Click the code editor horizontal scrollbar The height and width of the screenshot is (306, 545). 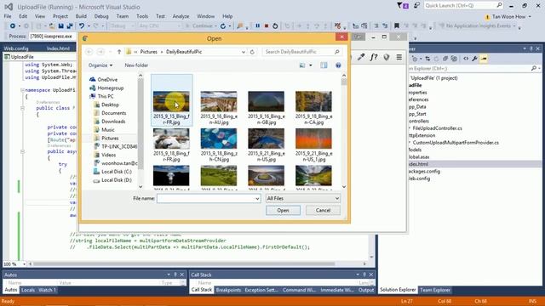pos(184,264)
